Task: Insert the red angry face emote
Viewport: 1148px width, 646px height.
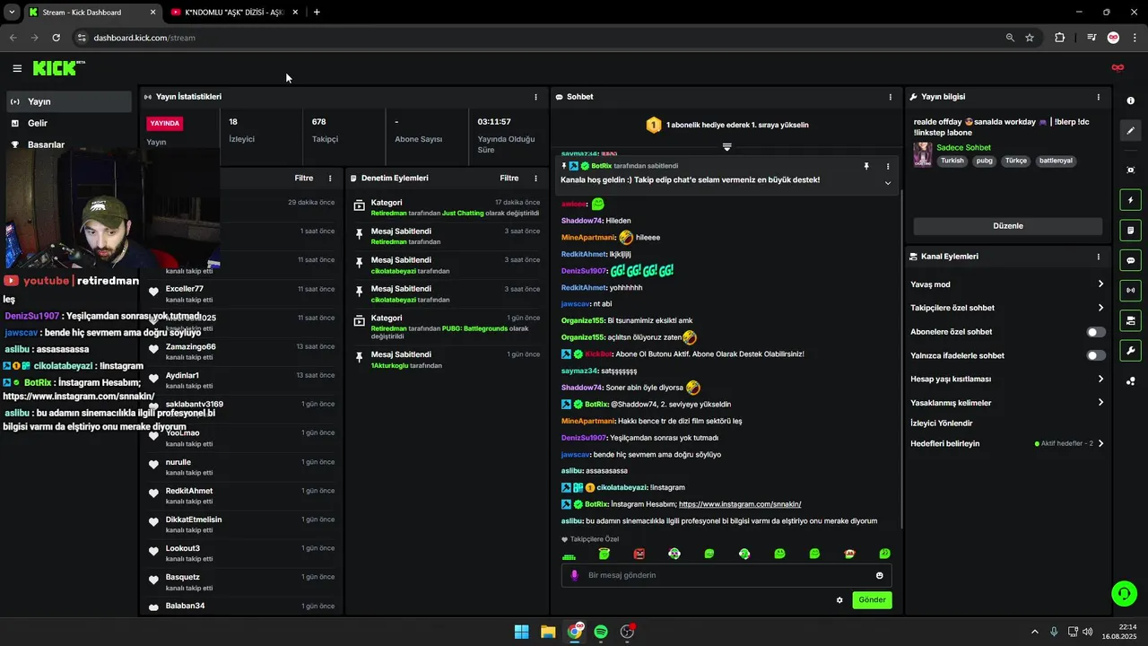Action: pos(639,554)
